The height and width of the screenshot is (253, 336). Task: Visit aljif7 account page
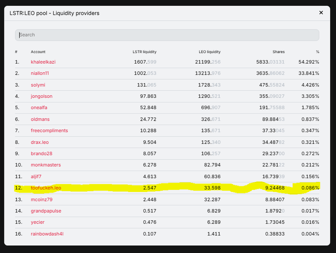coord(36,177)
